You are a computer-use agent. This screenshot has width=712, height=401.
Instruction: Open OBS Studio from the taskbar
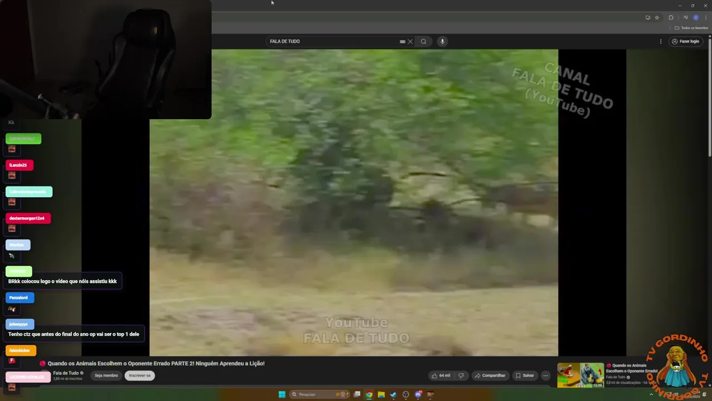[x=406, y=394]
